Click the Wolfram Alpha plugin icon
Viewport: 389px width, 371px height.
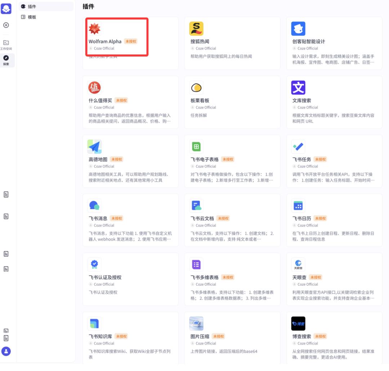tap(94, 28)
